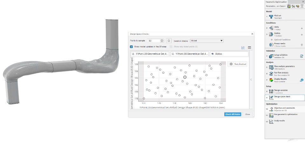Image resolution: width=305 pixels, height=147 pixels.
Task: Switch to table view in the dialog
Action: [x=249, y=48]
